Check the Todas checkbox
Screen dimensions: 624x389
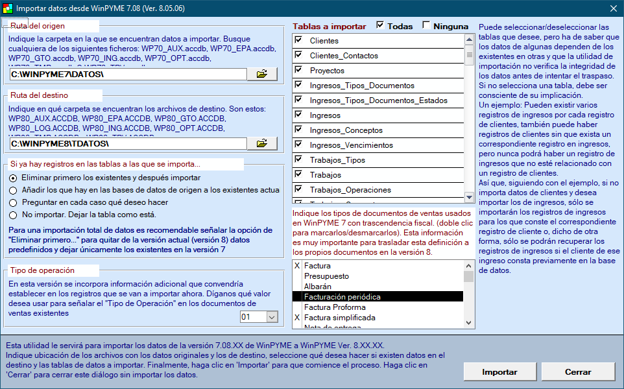click(x=380, y=26)
